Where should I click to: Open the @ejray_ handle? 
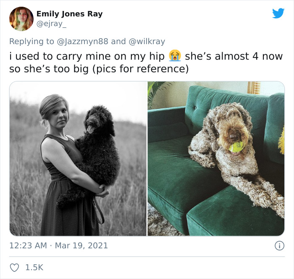(51, 24)
